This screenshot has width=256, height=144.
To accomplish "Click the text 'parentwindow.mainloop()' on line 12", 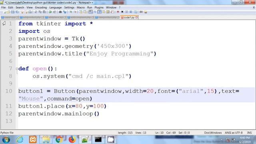I will pyautogui.click(x=59, y=114).
